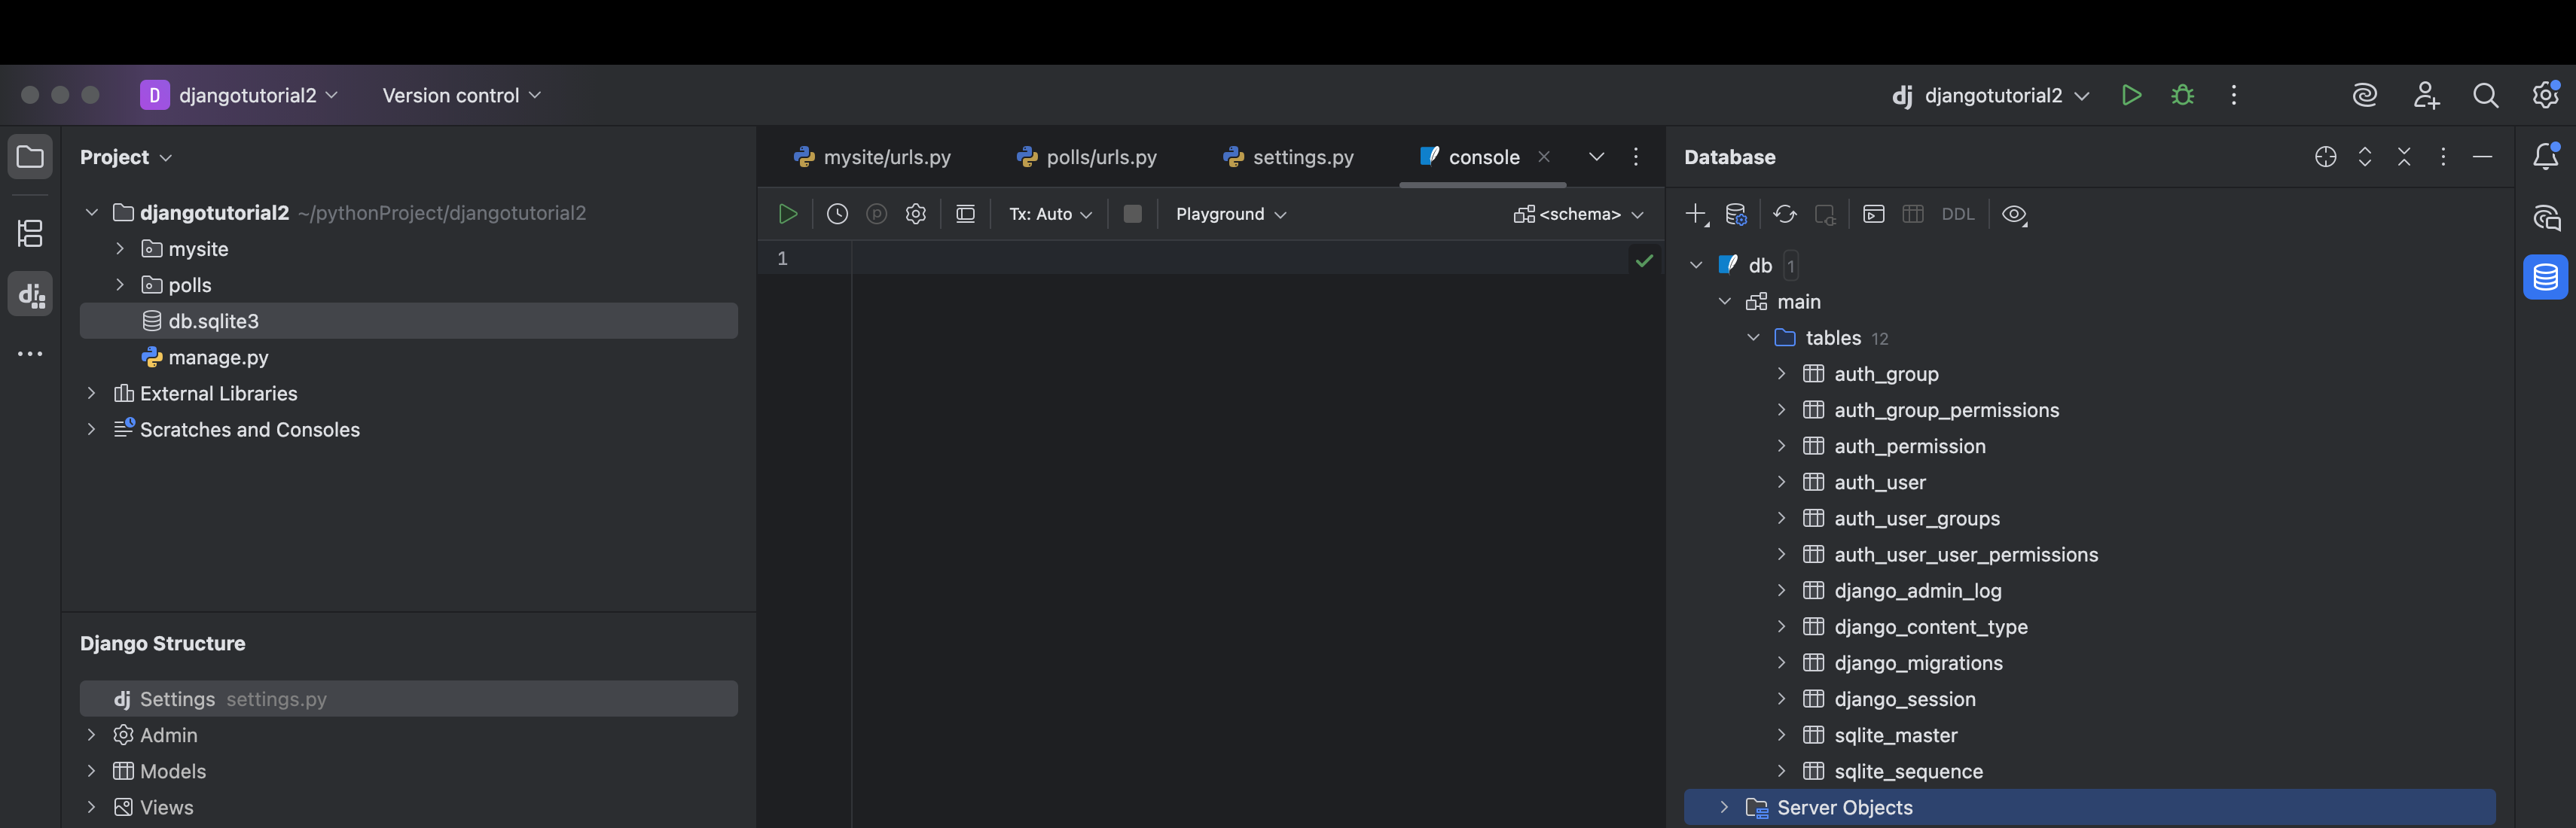Viewport: 2576px width, 828px height.
Task: Open the Project tool window folder icon
Action: coord(30,157)
